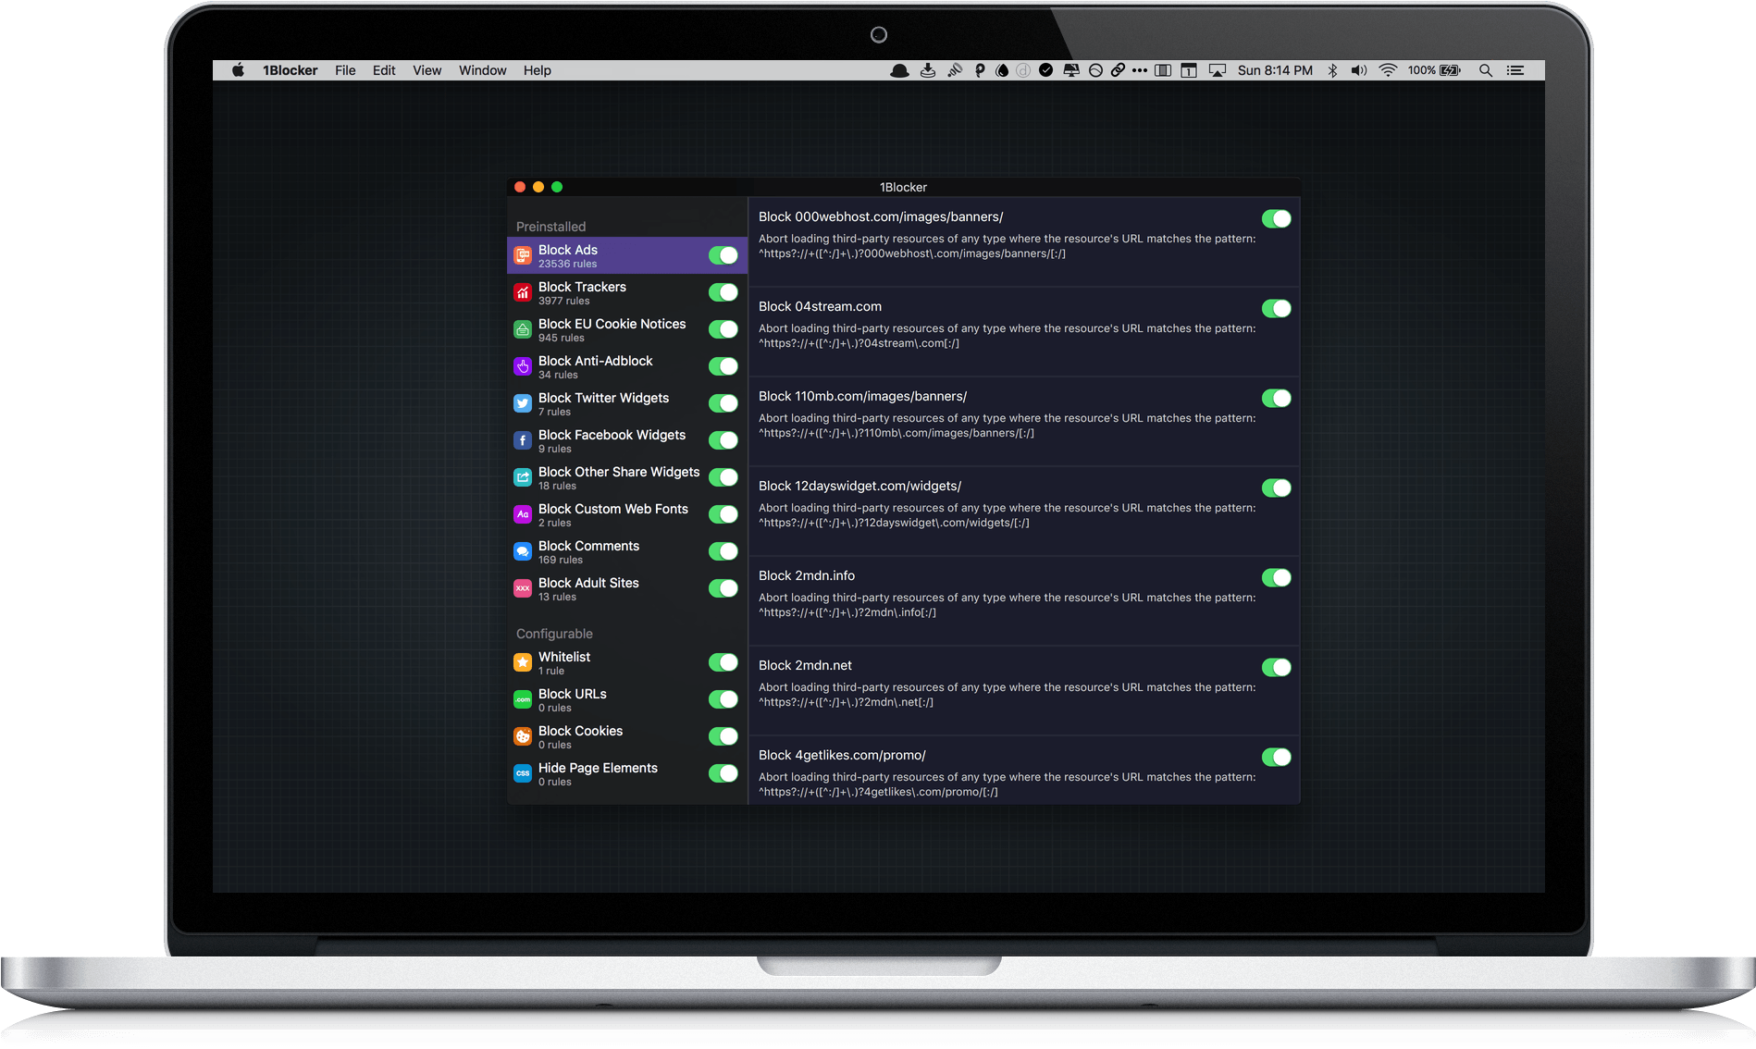Open the Notification Center list icon
Viewport: 1756px width, 1049px height.
(x=1515, y=70)
